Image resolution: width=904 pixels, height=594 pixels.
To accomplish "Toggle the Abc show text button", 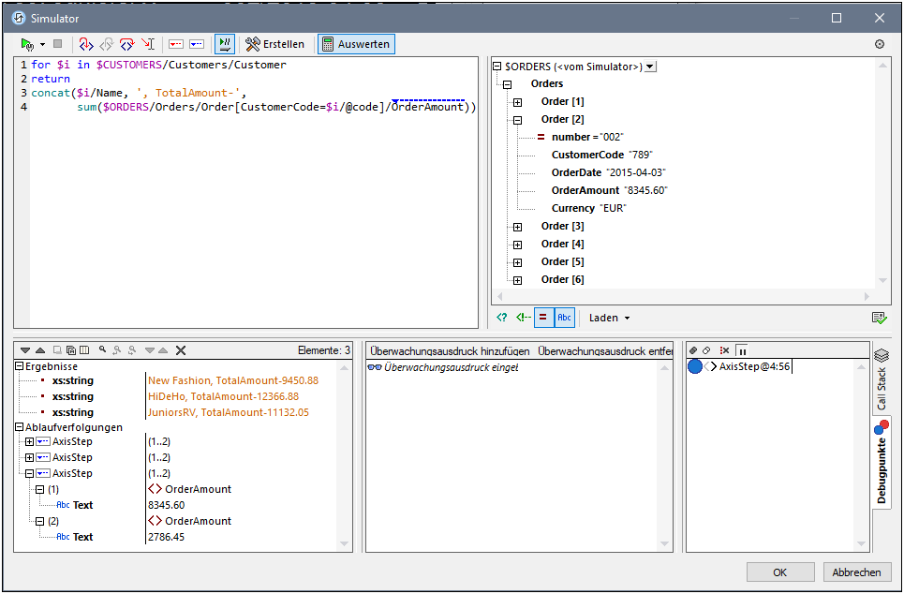I will tap(564, 318).
